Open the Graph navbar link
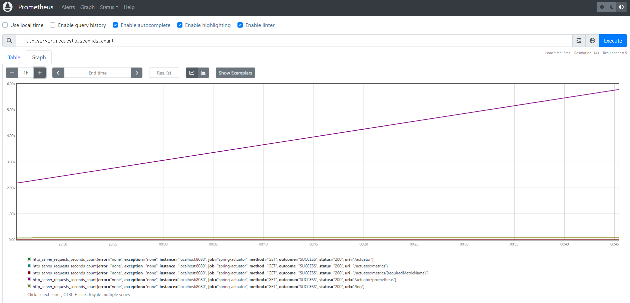Image resolution: width=630 pixels, height=303 pixels. tap(87, 7)
